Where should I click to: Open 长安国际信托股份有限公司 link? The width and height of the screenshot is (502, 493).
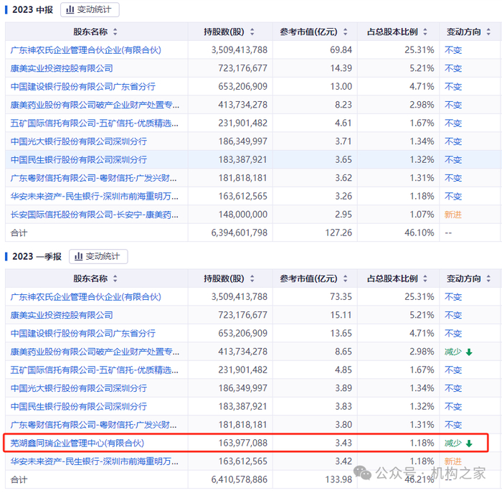95,215
